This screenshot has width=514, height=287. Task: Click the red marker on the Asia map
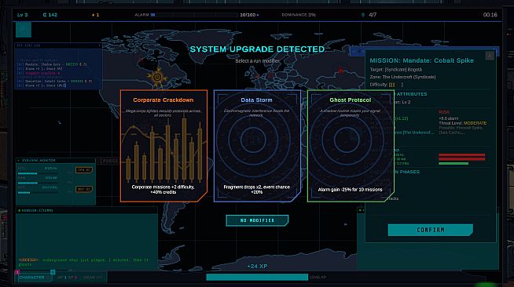point(340,71)
